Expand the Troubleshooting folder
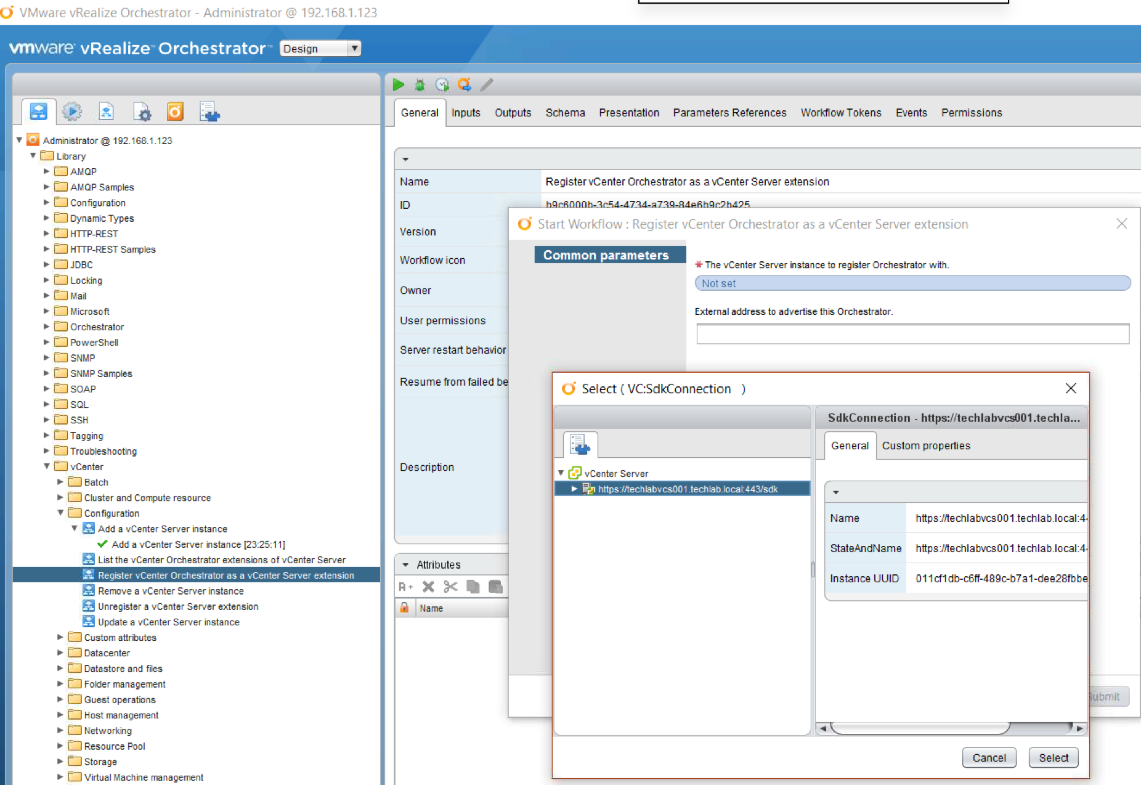1141x785 pixels. coord(46,451)
